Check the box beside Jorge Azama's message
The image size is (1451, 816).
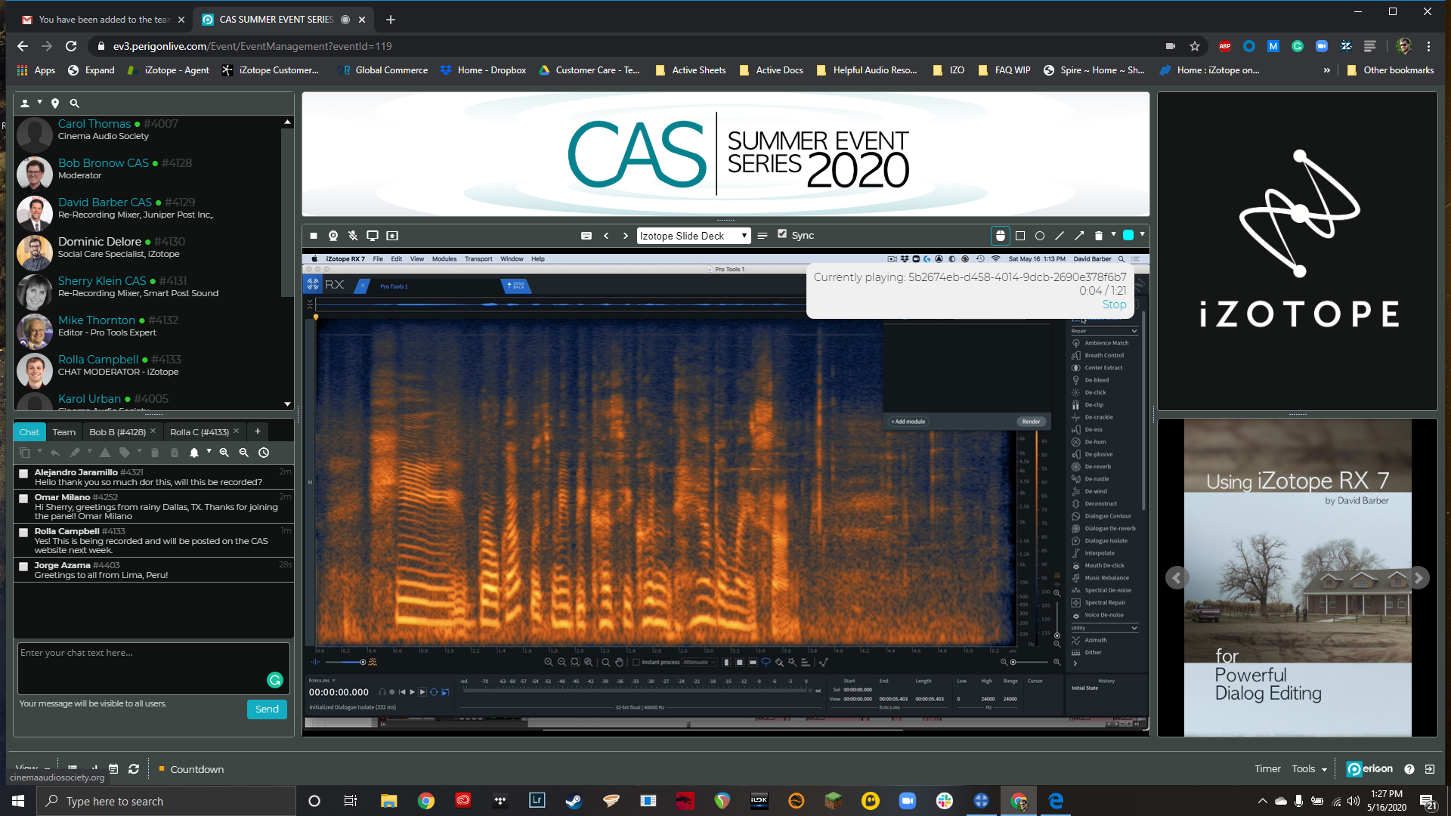click(23, 567)
